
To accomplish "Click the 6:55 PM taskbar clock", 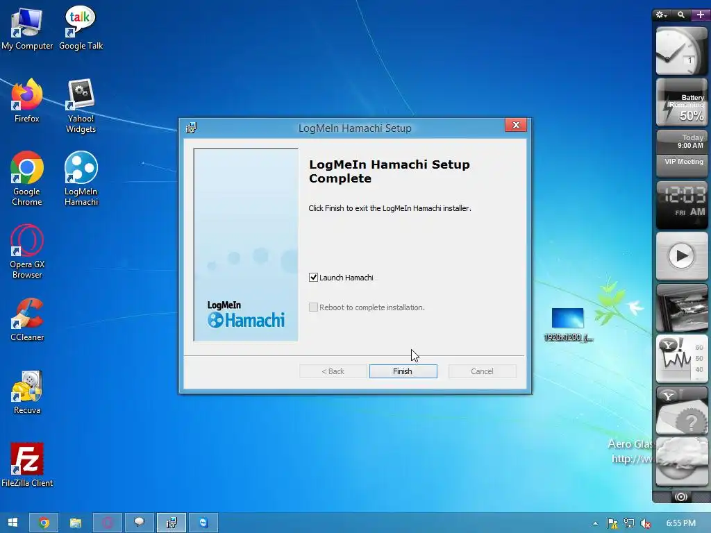I will pos(681,523).
